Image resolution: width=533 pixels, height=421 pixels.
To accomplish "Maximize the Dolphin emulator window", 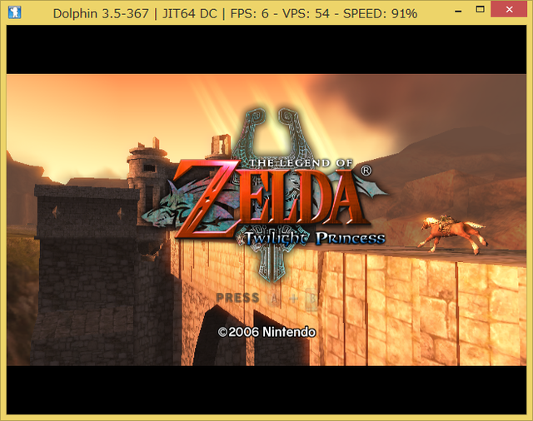I will coord(480,9).
